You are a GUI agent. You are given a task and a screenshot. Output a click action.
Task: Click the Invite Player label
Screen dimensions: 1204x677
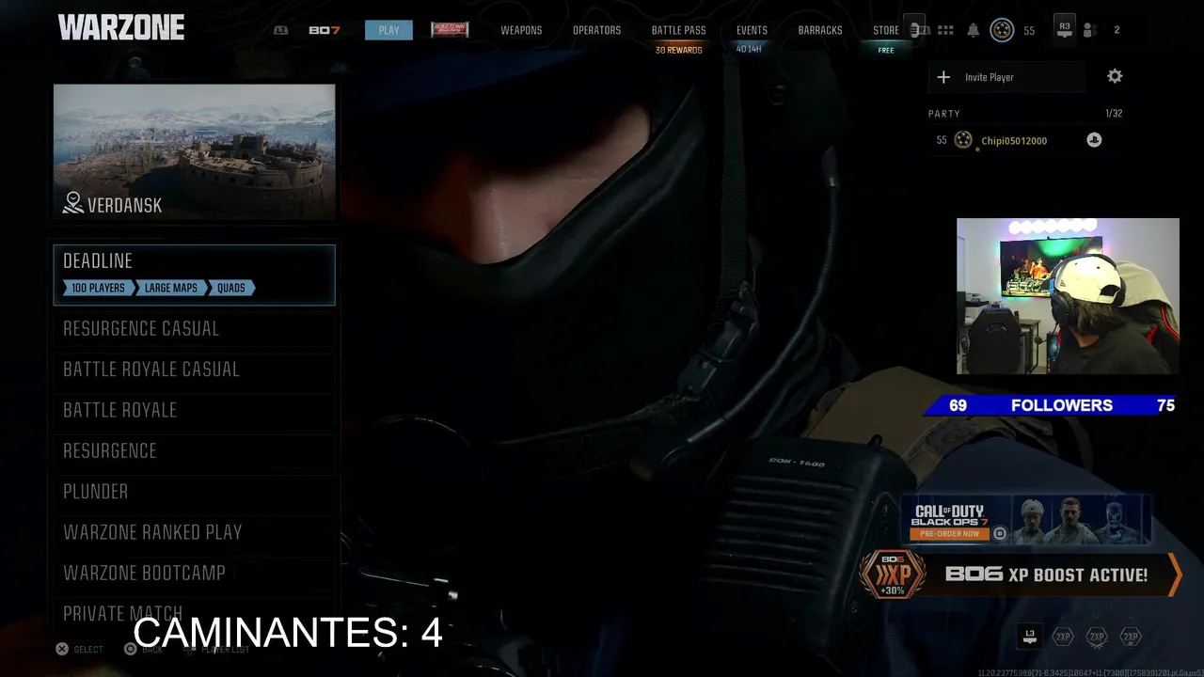point(989,77)
